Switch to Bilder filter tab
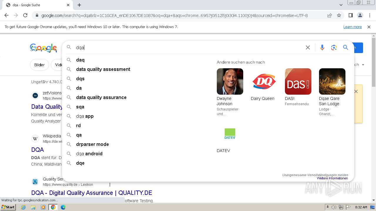This screenshot has width=376, height=211. 39,65
